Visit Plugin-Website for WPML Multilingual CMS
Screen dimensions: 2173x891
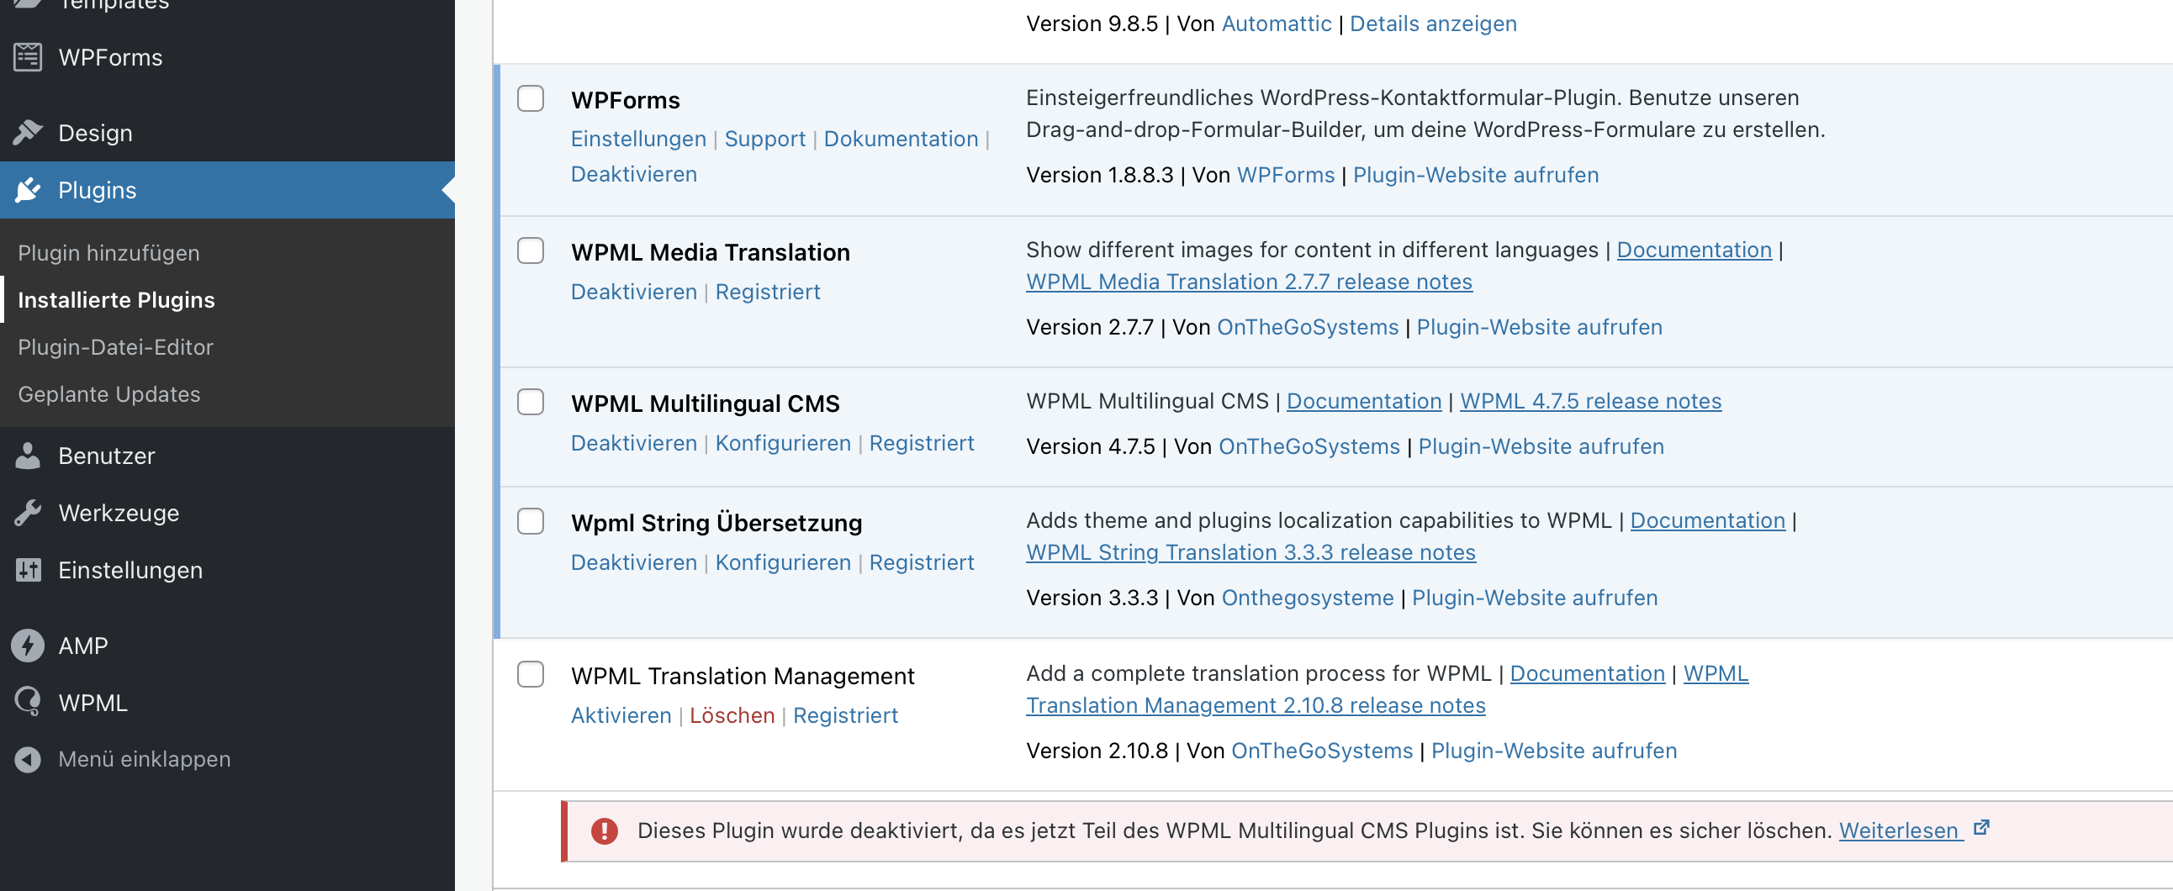pos(1541,446)
